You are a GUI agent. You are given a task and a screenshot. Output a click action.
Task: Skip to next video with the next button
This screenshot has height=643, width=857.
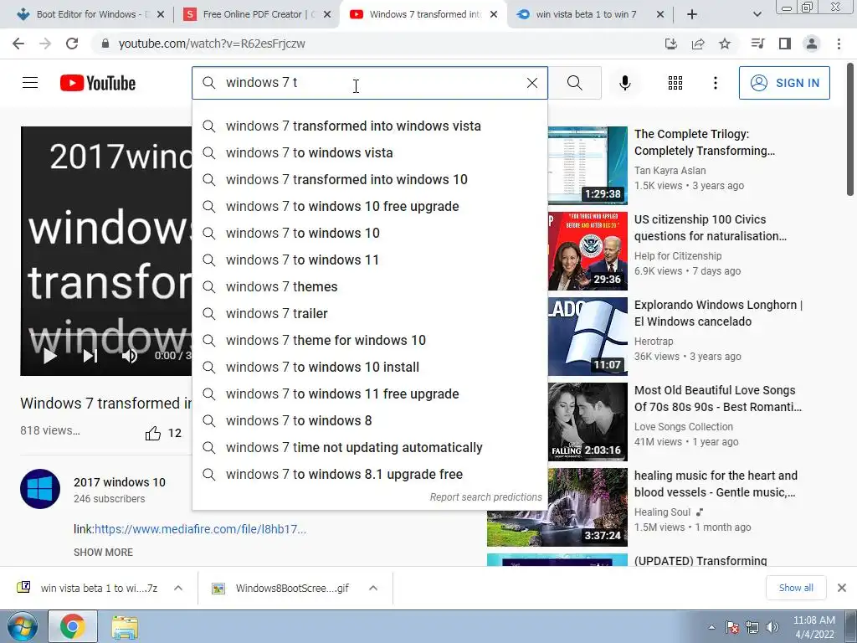pyautogui.click(x=90, y=356)
